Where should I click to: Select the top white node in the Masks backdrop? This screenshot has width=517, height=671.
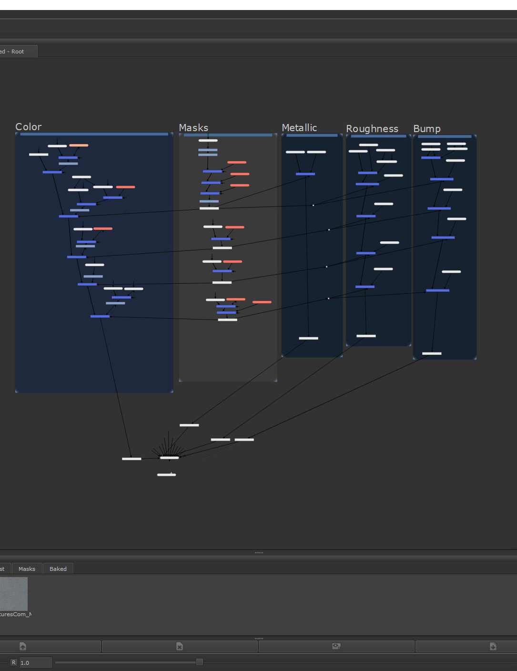click(208, 140)
